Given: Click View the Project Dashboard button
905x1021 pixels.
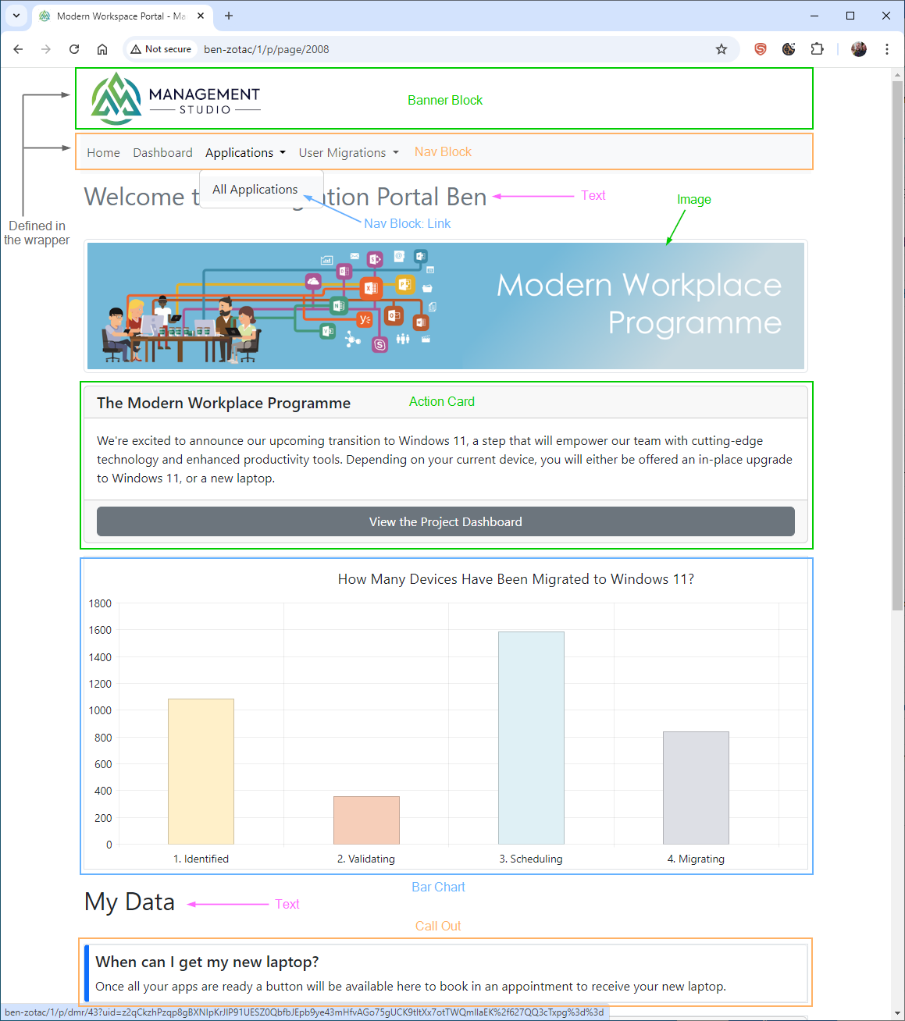Looking at the screenshot, I should click(445, 521).
